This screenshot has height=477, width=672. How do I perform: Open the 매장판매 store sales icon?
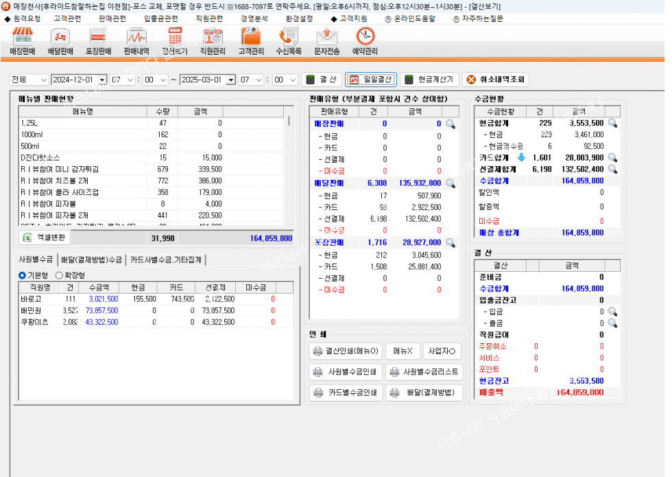23,41
